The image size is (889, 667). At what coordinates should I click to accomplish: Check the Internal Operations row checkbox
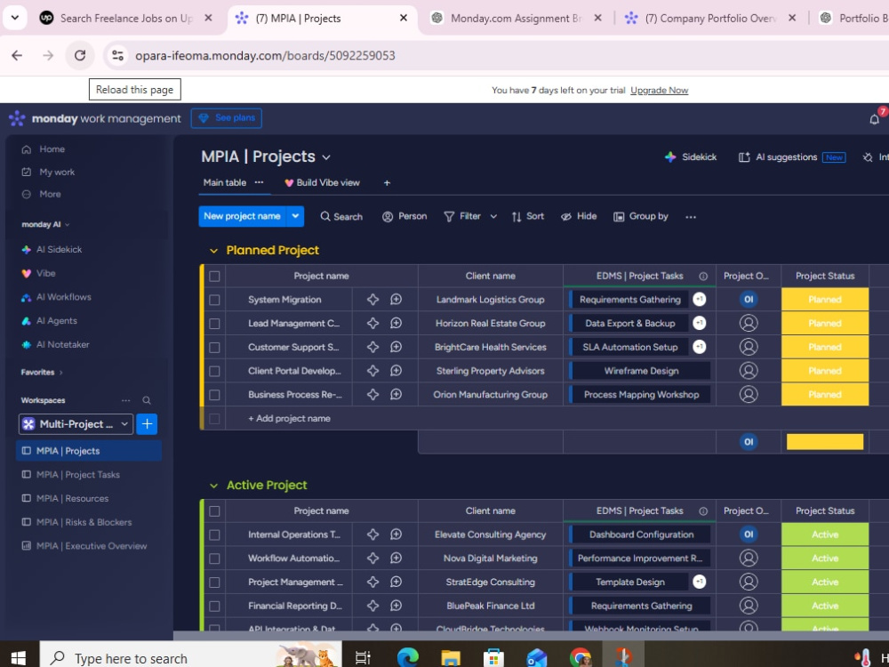[214, 534]
